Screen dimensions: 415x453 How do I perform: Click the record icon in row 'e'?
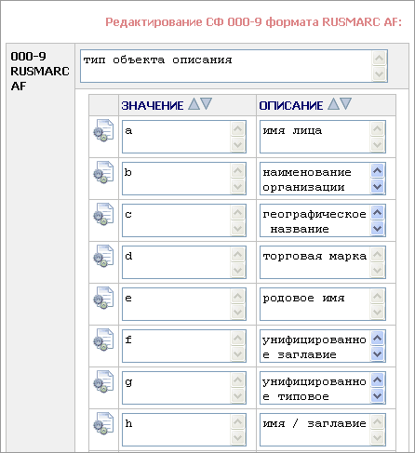coord(103,298)
